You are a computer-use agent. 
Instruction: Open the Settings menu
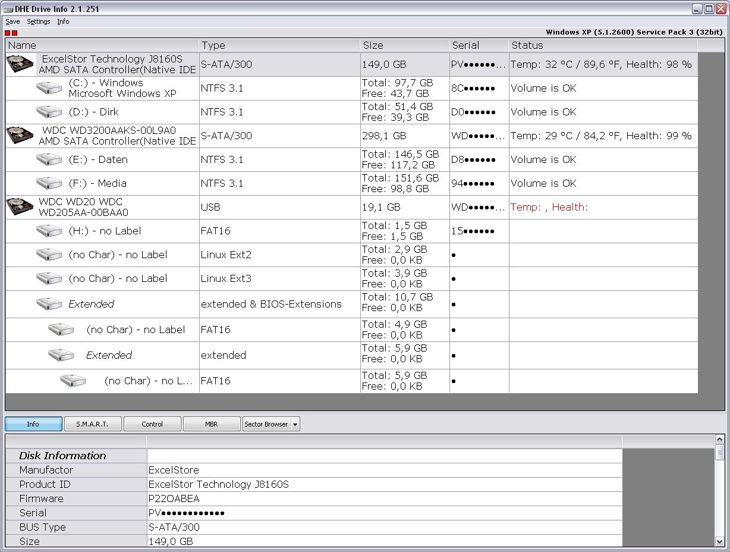(39, 21)
